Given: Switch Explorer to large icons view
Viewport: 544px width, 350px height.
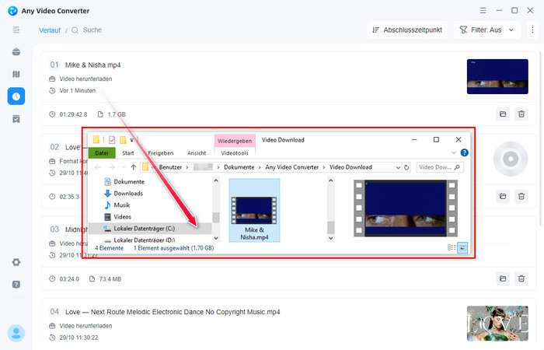Looking at the screenshot, I should (462, 247).
